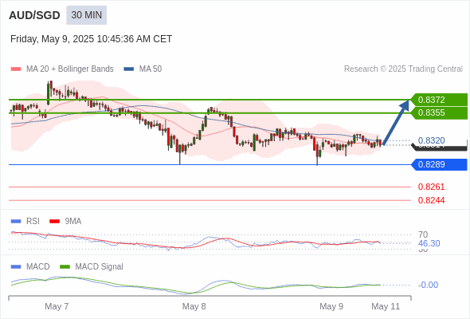
Task: Click the MACD Signal green legend marker
Action: point(65,267)
